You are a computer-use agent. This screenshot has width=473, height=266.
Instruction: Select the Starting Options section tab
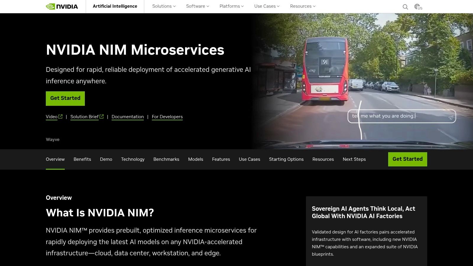[x=286, y=159]
